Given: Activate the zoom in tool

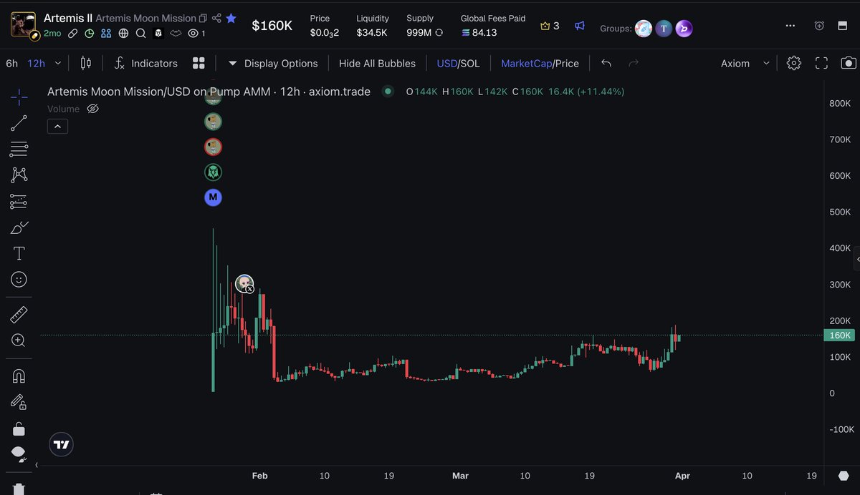Looking at the screenshot, I should tap(19, 340).
